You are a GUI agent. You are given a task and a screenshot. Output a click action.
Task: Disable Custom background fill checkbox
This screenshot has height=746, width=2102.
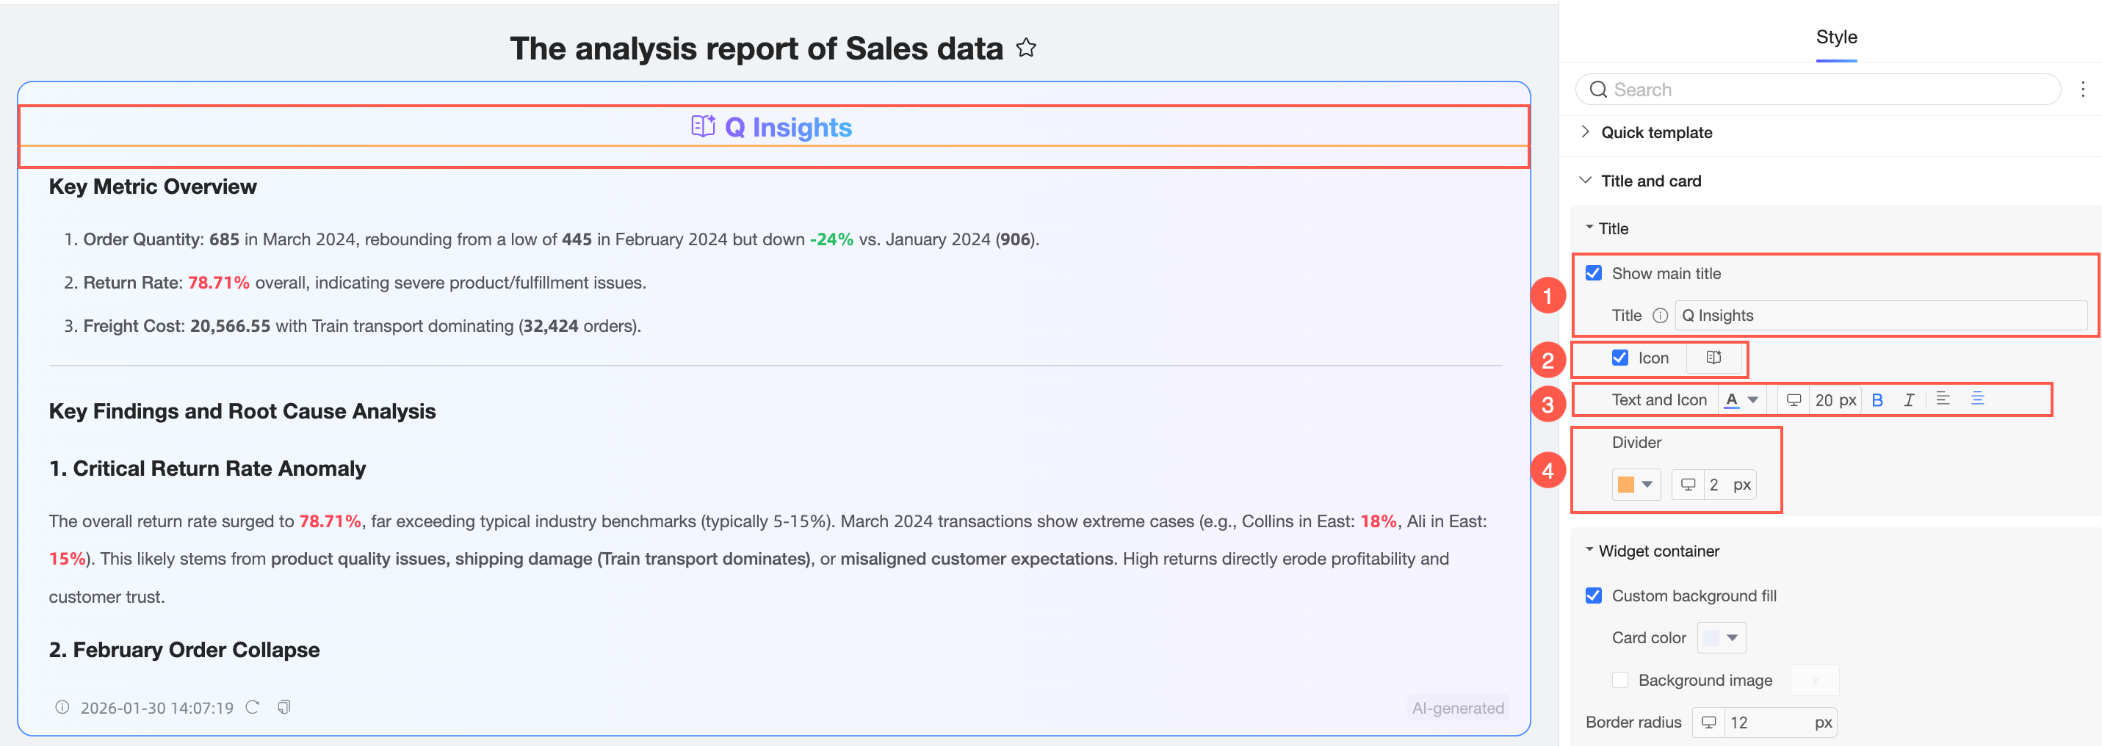pyautogui.click(x=1594, y=595)
